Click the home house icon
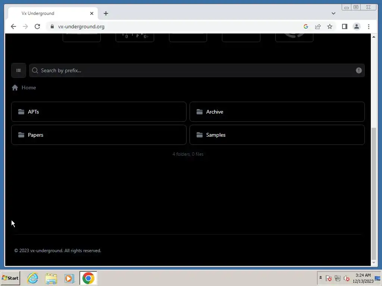This screenshot has width=382, height=286. (15, 88)
